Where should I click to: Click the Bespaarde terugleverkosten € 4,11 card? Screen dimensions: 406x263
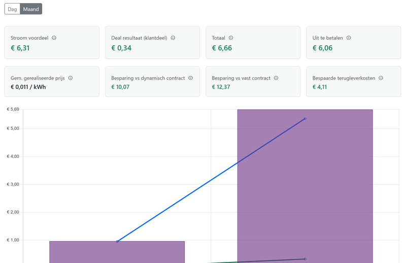(353, 82)
